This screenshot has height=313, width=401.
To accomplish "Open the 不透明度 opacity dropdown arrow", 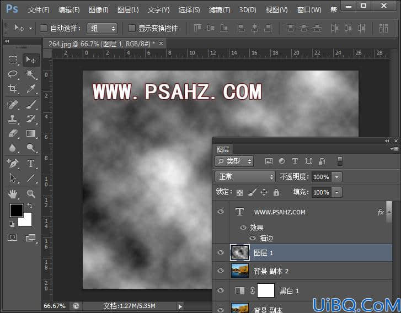I will click(337, 177).
